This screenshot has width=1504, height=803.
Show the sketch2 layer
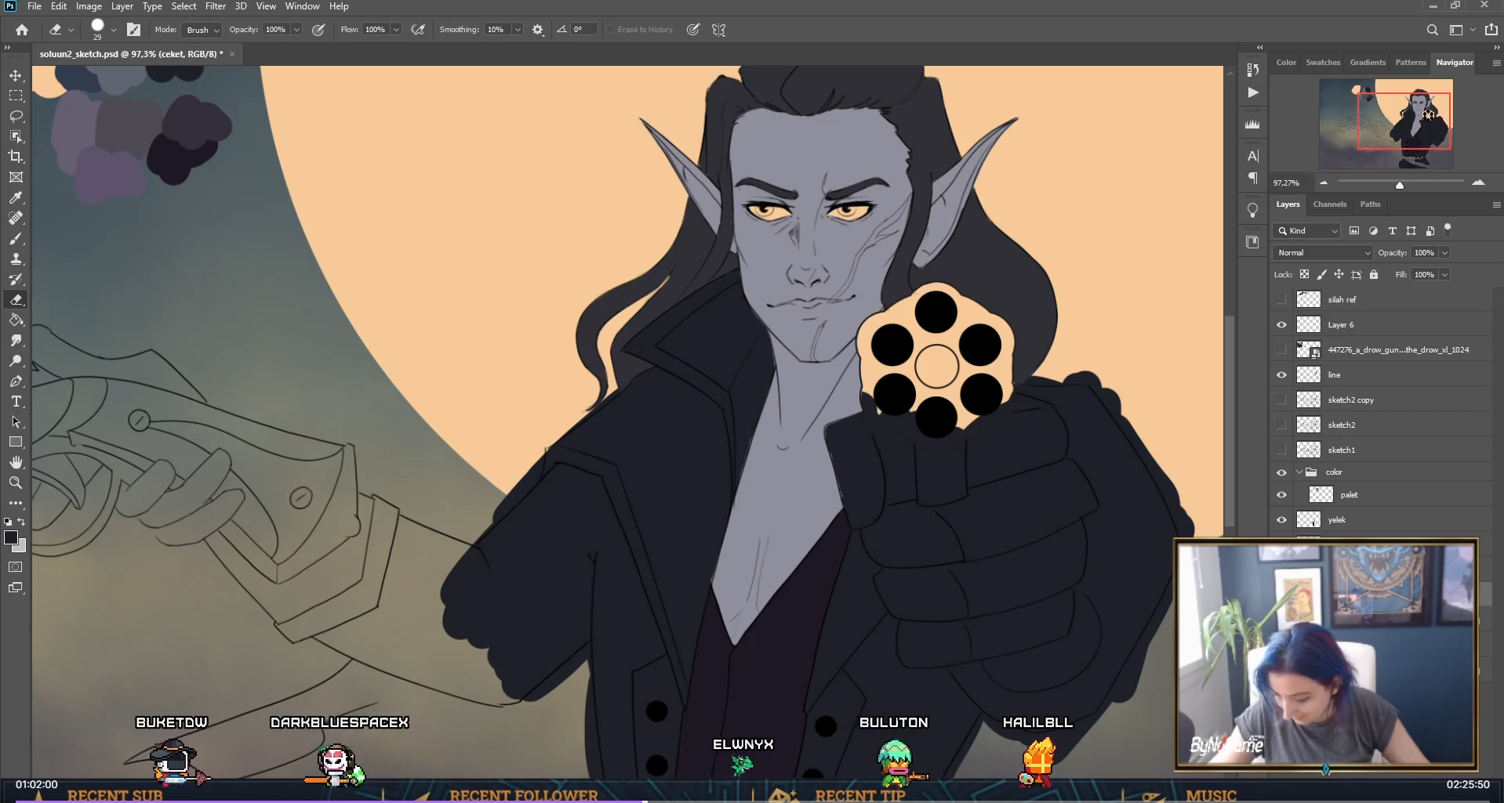(1281, 425)
